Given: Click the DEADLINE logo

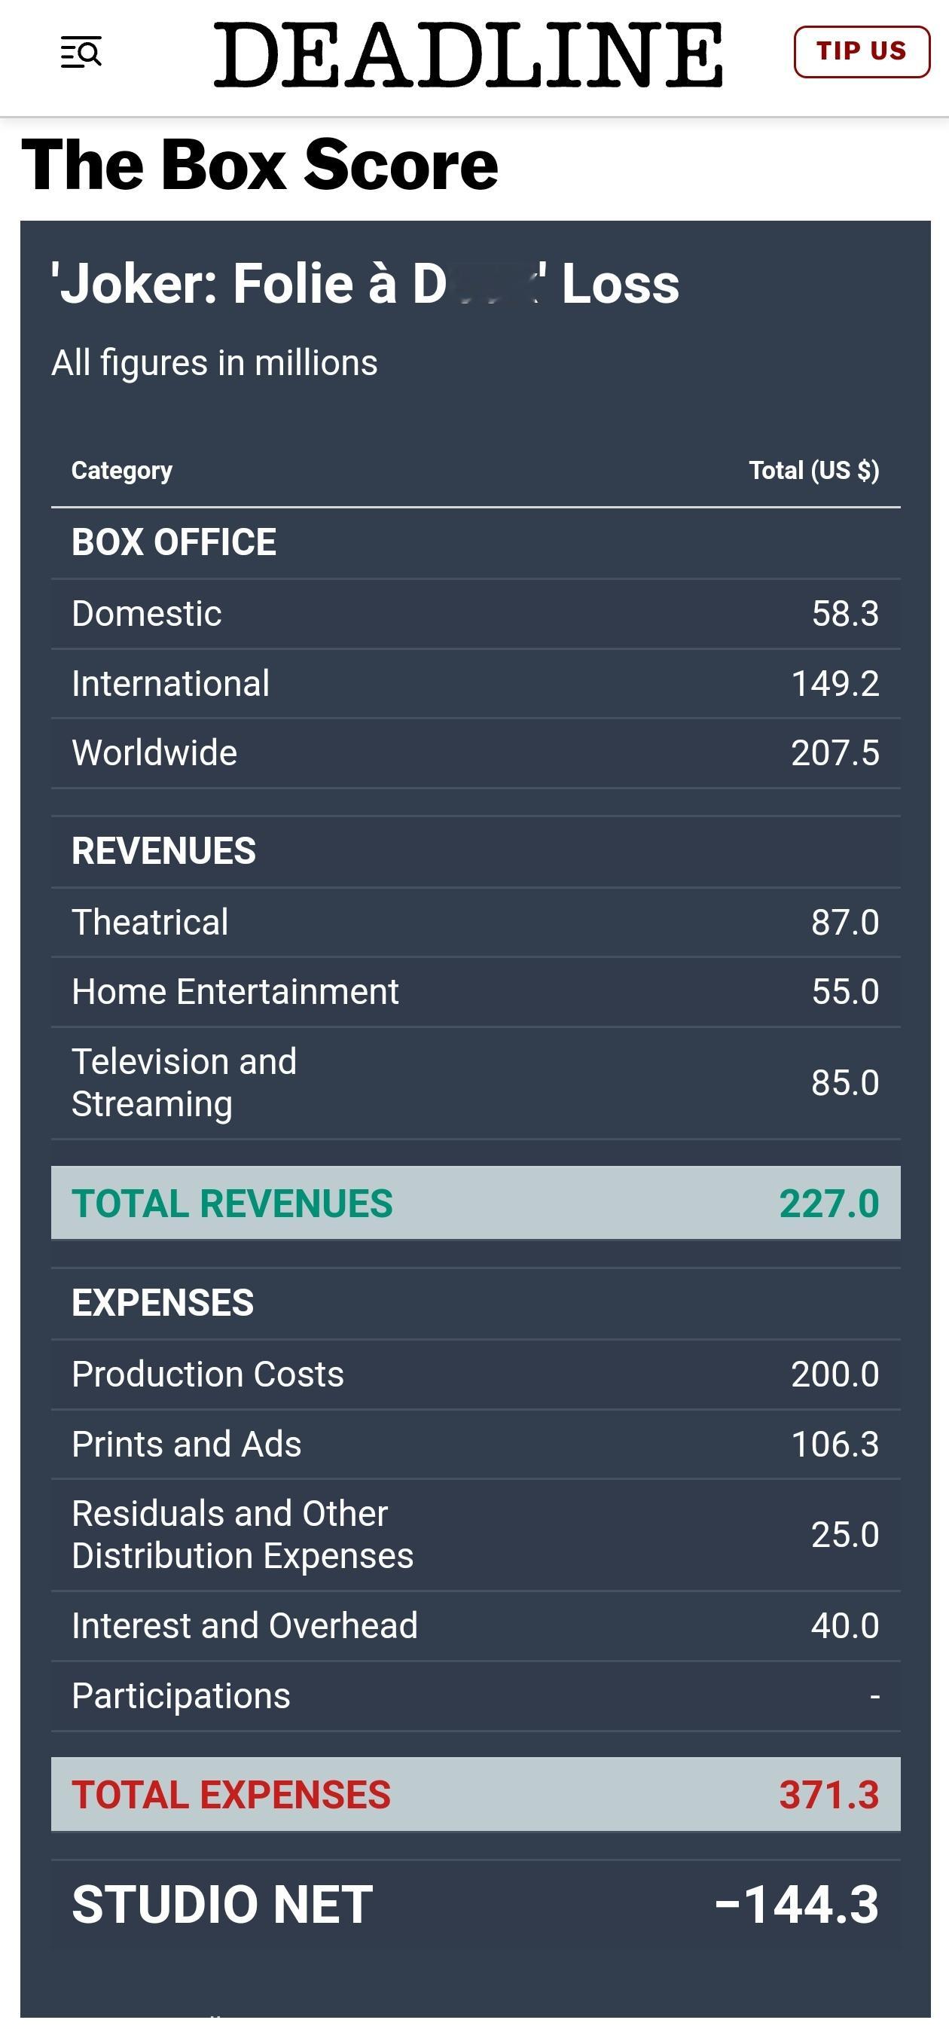Looking at the screenshot, I should tap(468, 54).
